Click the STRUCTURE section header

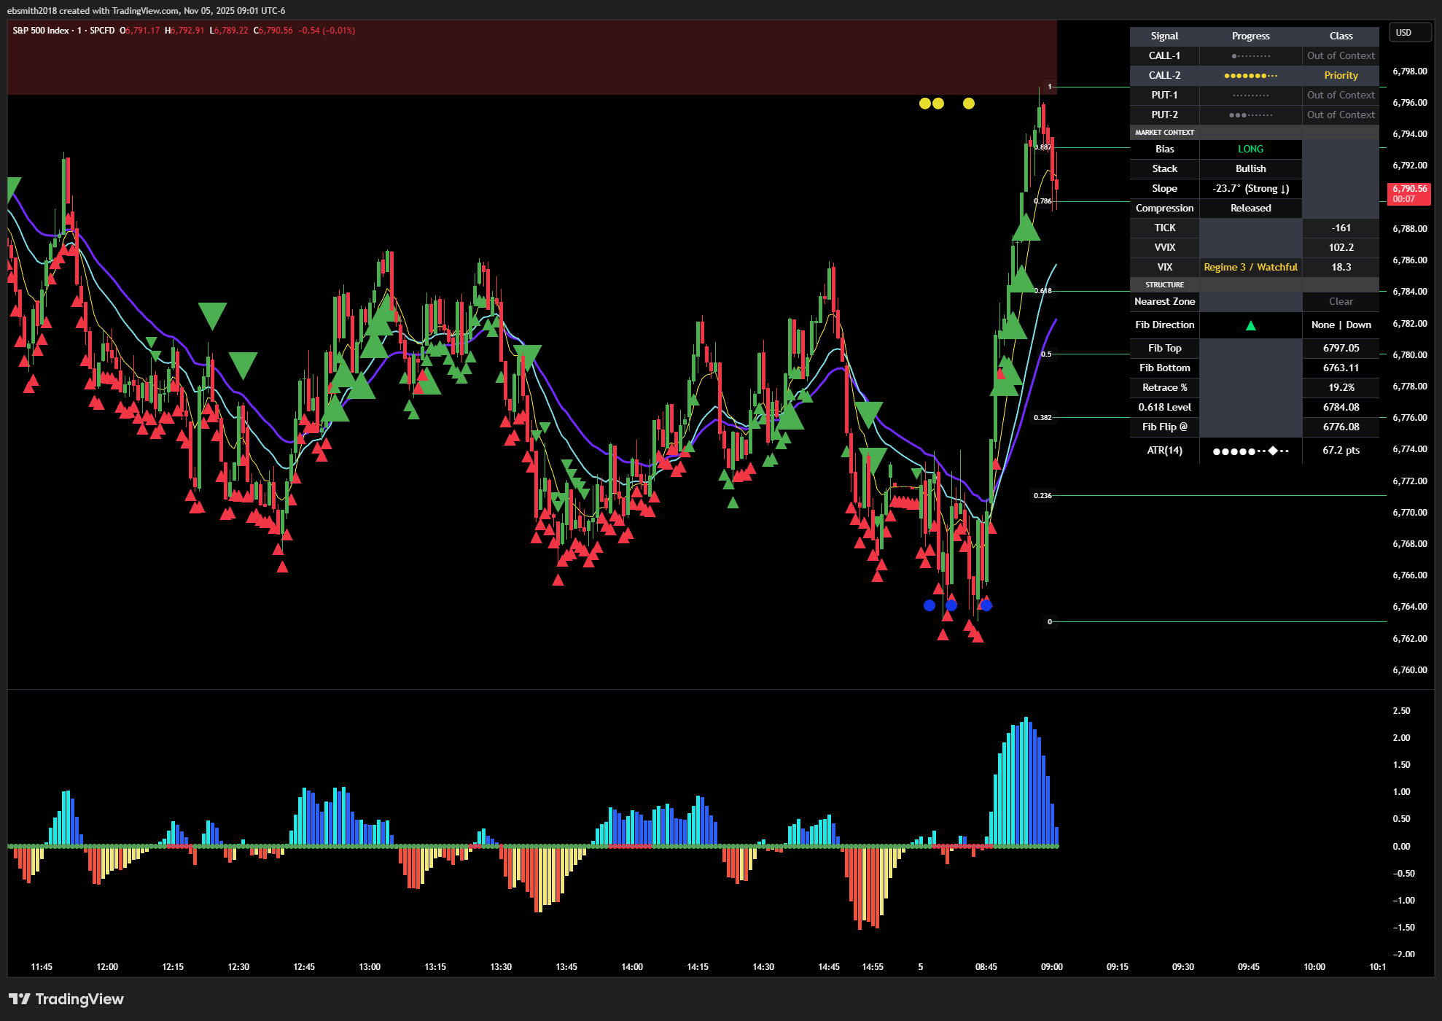coord(1164,285)
